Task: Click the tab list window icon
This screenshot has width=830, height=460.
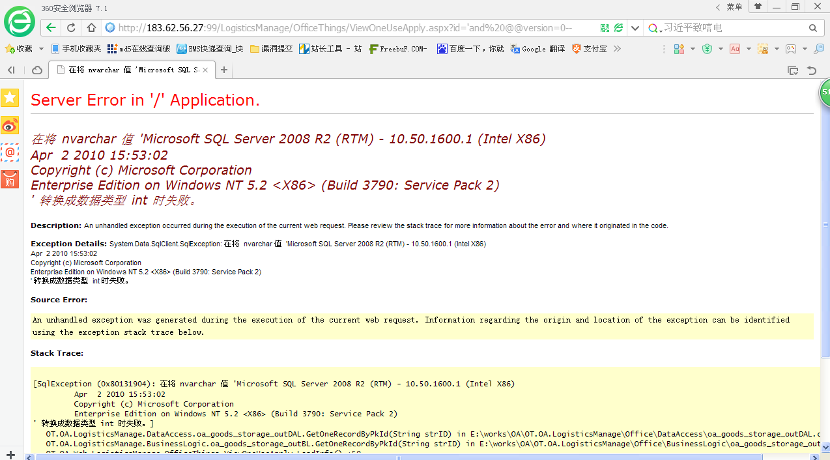Action: [x=793, y=70]
